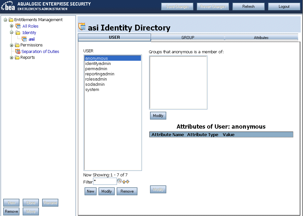Click the Move button
The width and height of the screenshot is (303, 216).
click(x=31, y=211)
